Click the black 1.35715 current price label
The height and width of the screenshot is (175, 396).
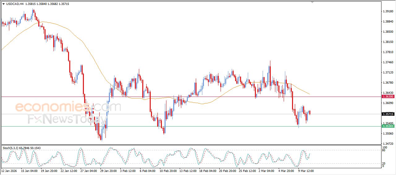point(388,114)
